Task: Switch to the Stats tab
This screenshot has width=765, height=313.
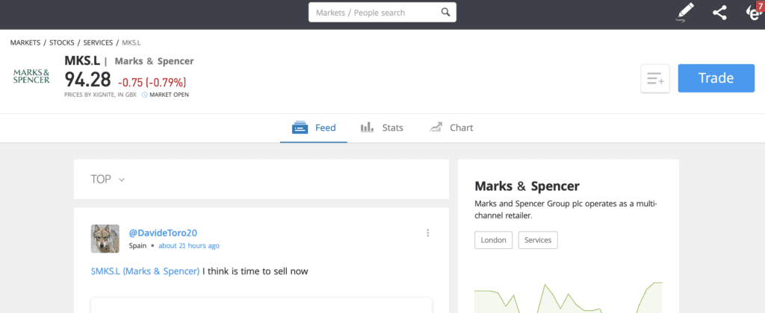Action: pyautogui.click(x=382, y=128)
